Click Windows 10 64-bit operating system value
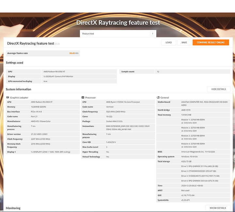The height and width of the screenshot is (212, 235). click(189, 157)
